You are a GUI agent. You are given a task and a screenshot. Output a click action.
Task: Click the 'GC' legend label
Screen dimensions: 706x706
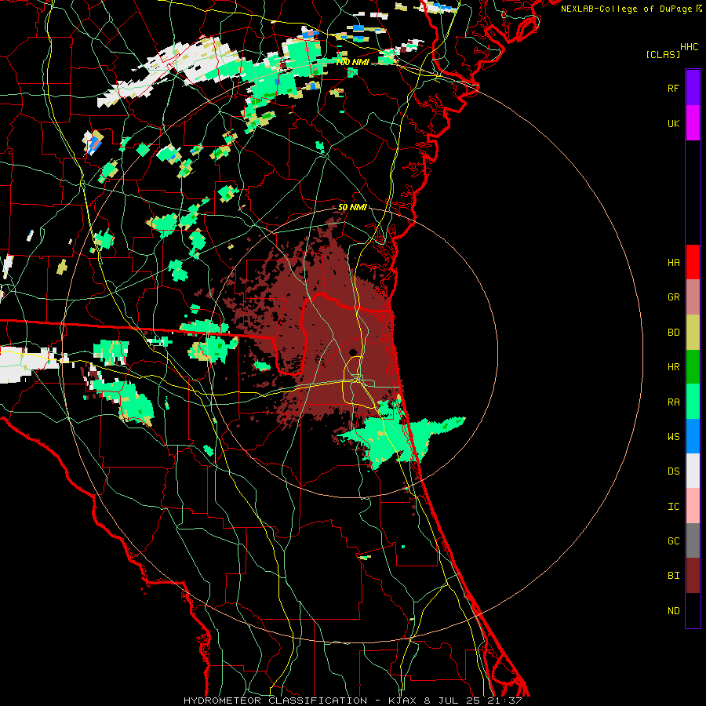674,540
